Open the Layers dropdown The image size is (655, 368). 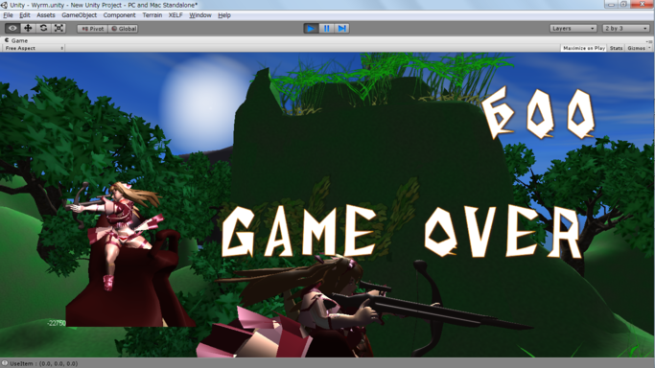(573, 29)
